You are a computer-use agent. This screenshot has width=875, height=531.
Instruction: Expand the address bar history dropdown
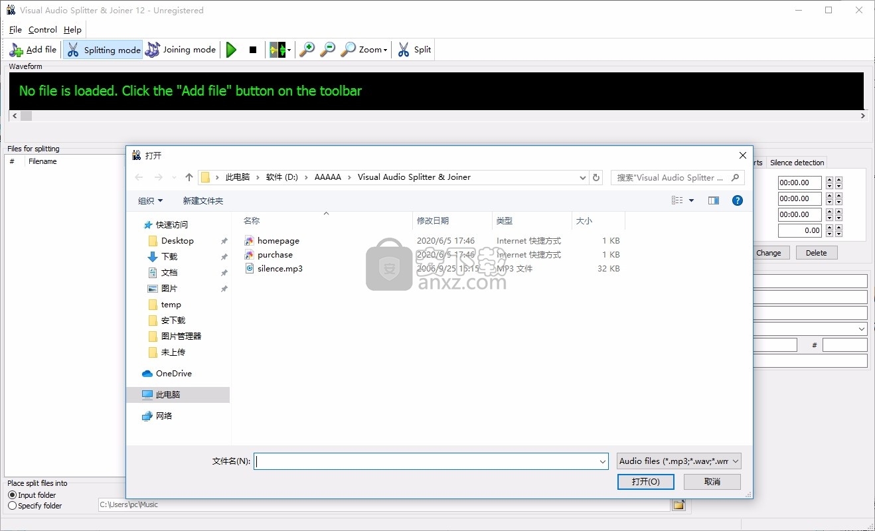pos(582,177)
